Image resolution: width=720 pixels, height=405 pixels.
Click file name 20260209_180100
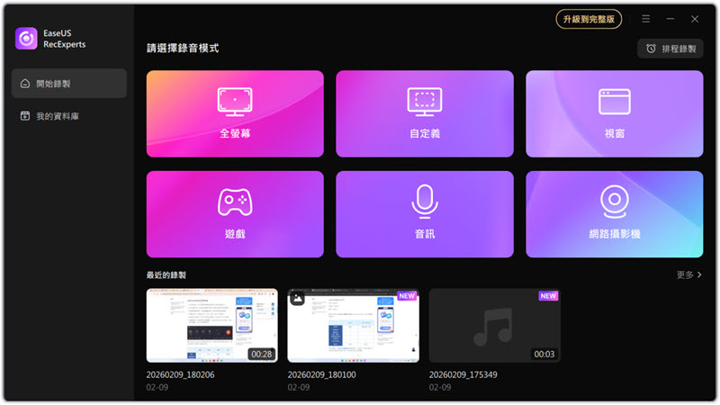tap(322, 374)
